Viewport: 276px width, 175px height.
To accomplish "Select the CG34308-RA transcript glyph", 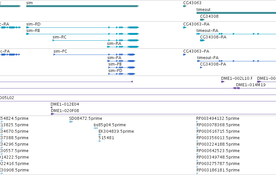I will pyautogui.click(x=202, y=40).
